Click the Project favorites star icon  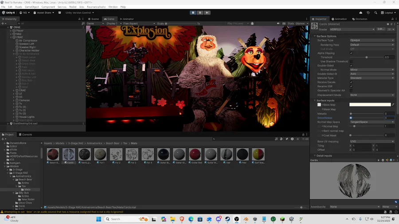(x=297, y=139)
